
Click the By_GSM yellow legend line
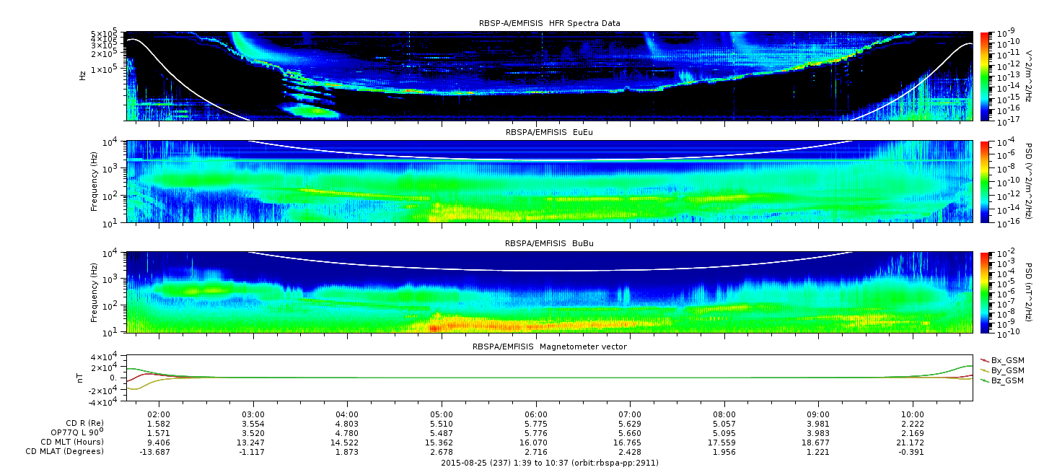(x=985, y=370)
